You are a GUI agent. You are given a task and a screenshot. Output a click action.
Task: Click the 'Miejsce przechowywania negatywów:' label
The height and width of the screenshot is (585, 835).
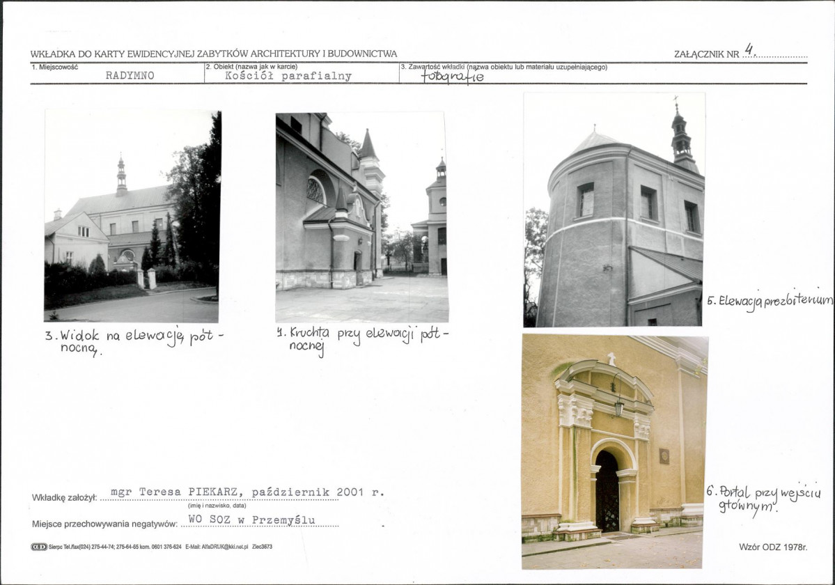click(104, 524)
